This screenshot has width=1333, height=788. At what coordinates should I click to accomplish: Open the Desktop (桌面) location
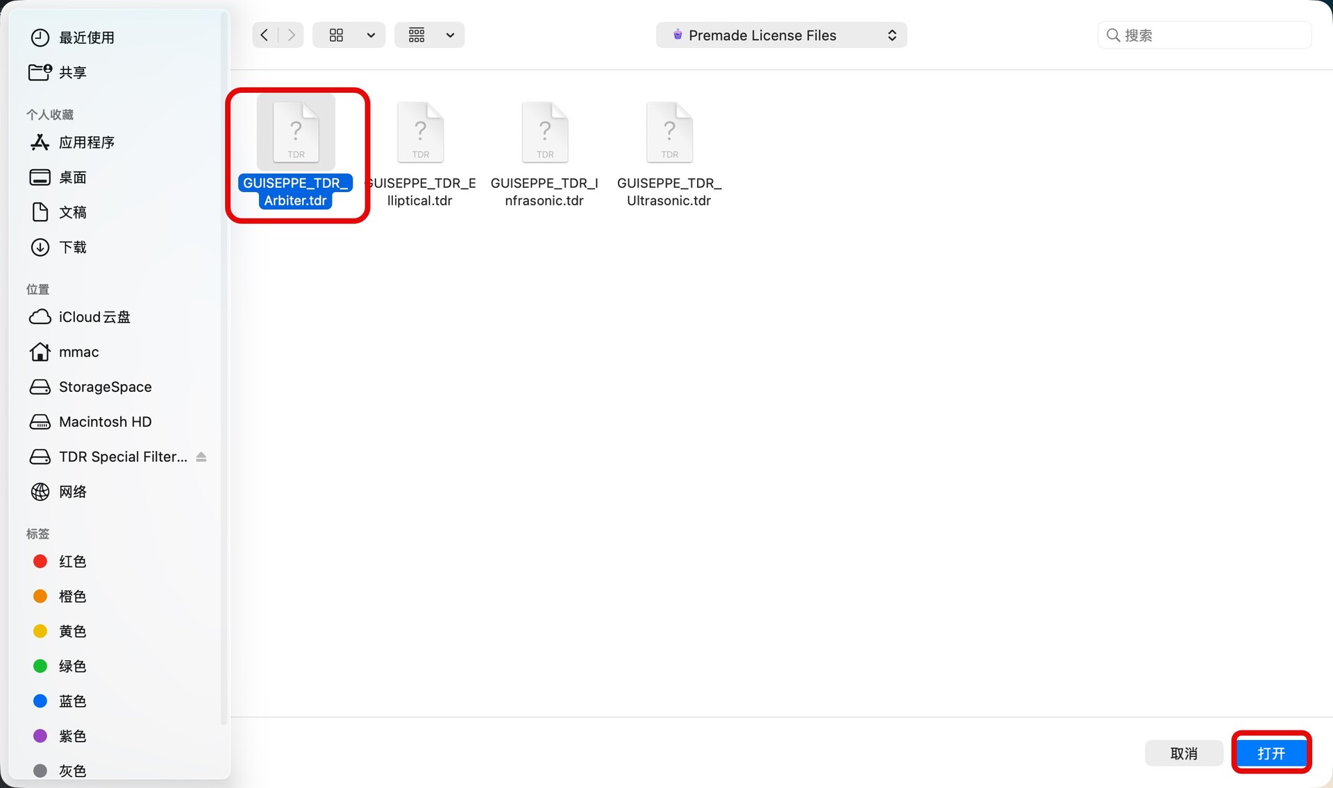coord(58,178)
